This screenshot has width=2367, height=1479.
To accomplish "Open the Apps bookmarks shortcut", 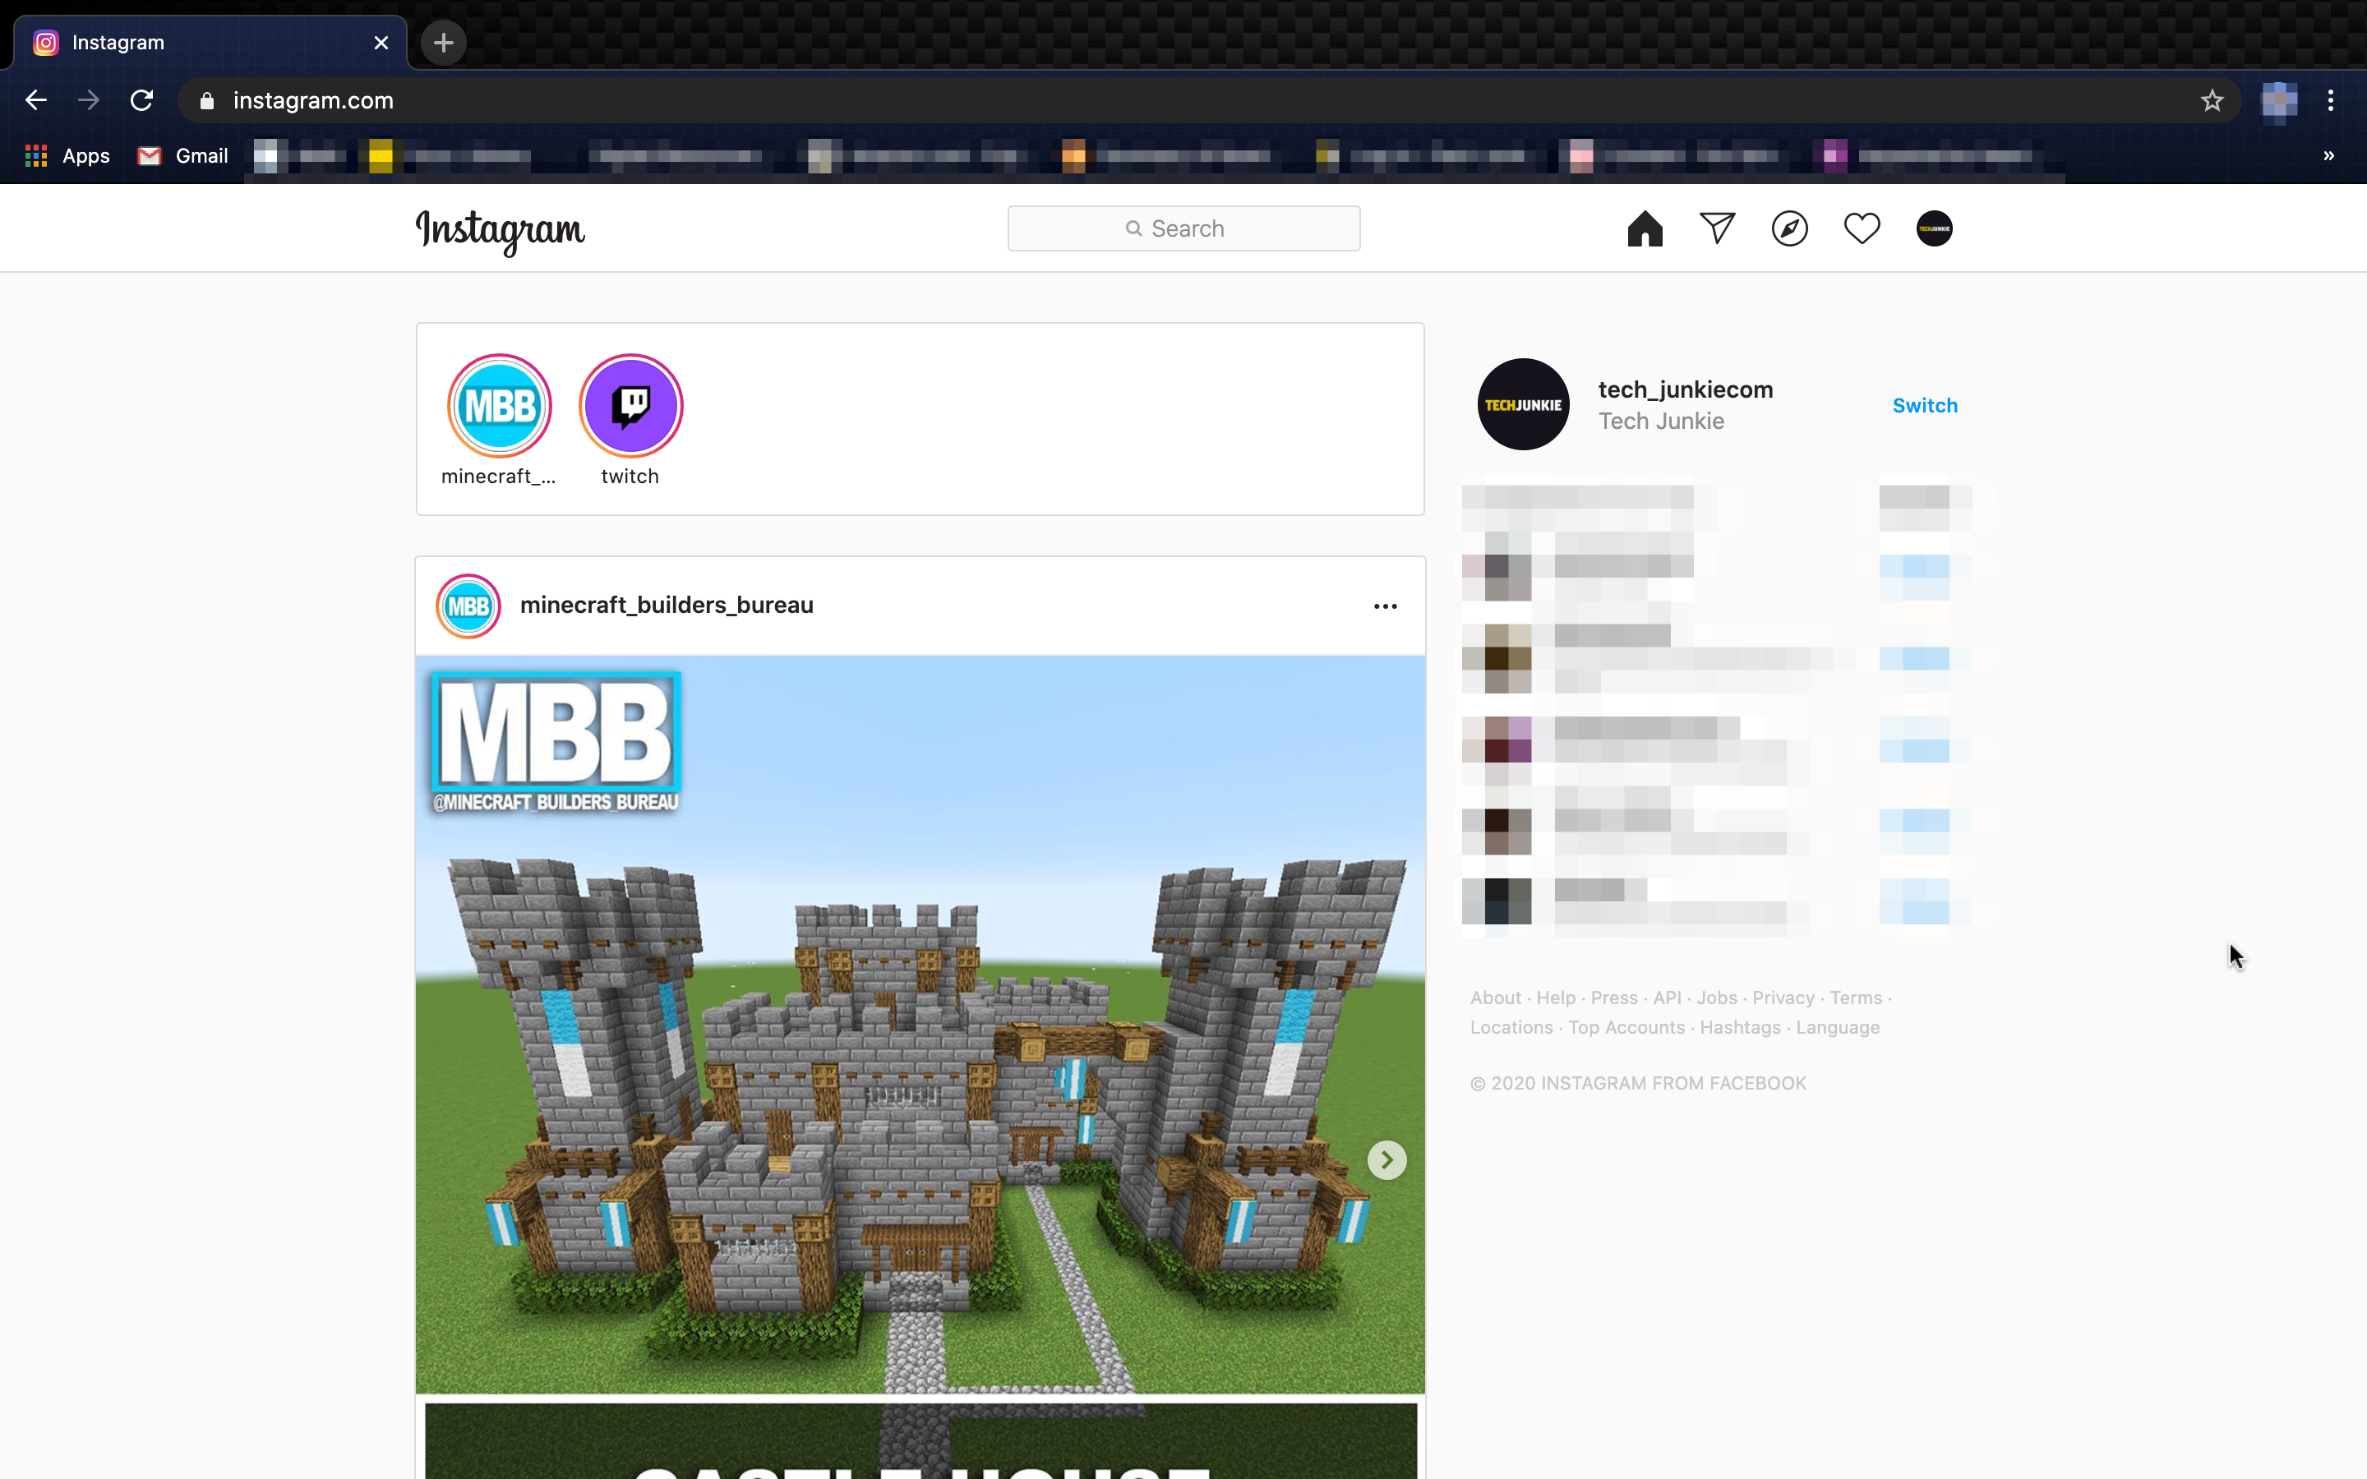I will pos(67,155).
